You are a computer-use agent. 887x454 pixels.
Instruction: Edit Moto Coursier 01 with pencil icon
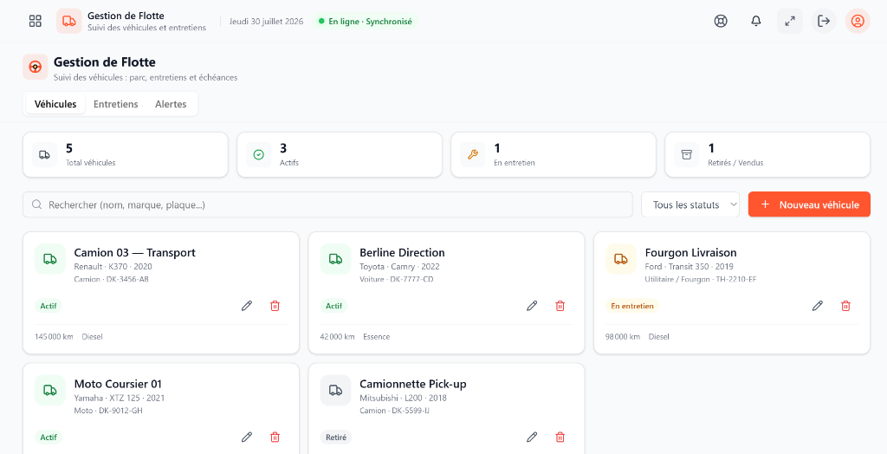pos(247,437)
